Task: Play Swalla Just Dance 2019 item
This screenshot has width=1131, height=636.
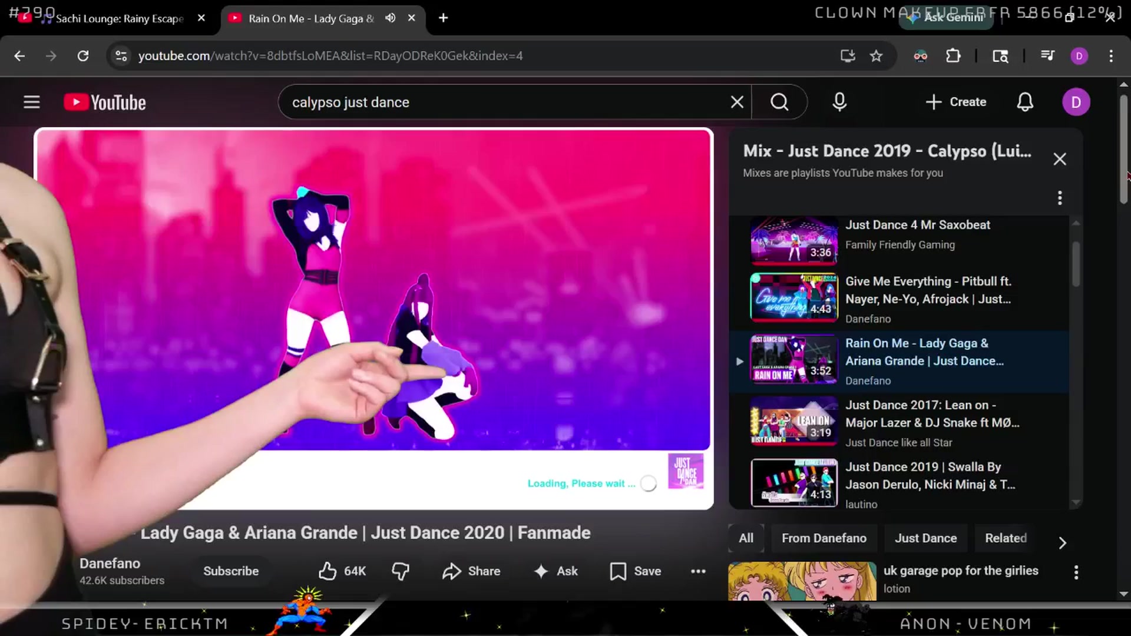Action: pyautogui.click(x=898, y=484)
